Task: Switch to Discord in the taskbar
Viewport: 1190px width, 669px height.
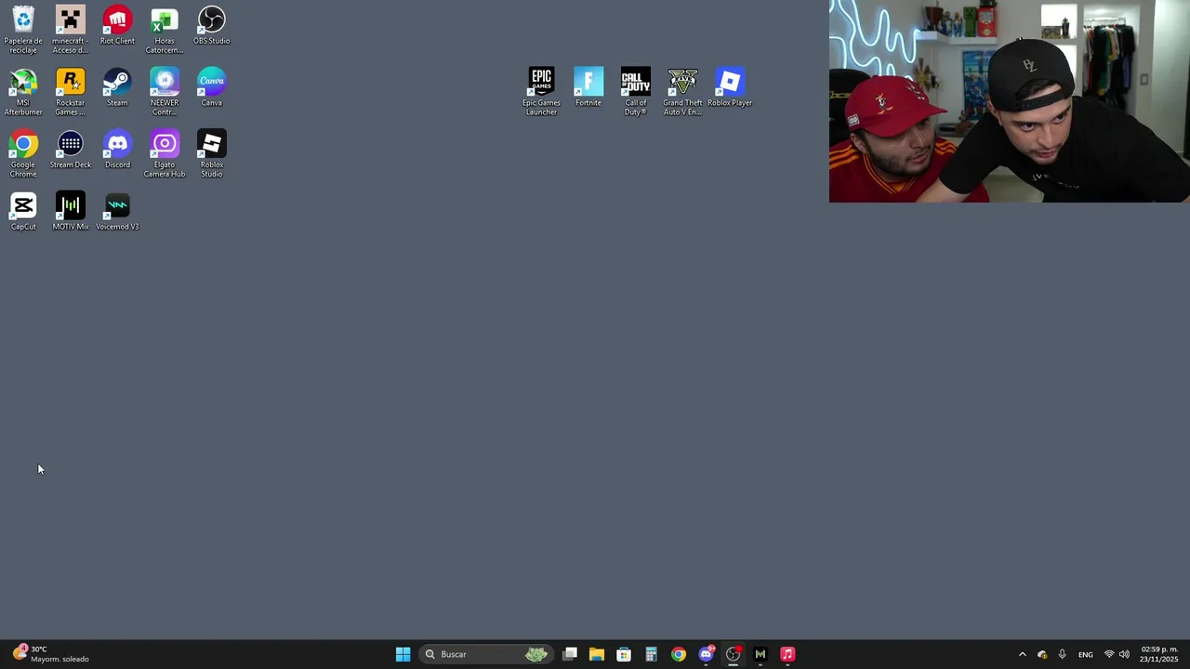Action: point(706,654)
